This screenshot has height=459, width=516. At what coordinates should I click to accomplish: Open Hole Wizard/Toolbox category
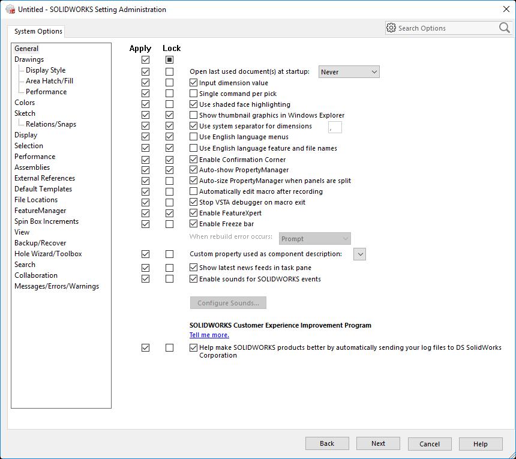(x=48, y=254)
